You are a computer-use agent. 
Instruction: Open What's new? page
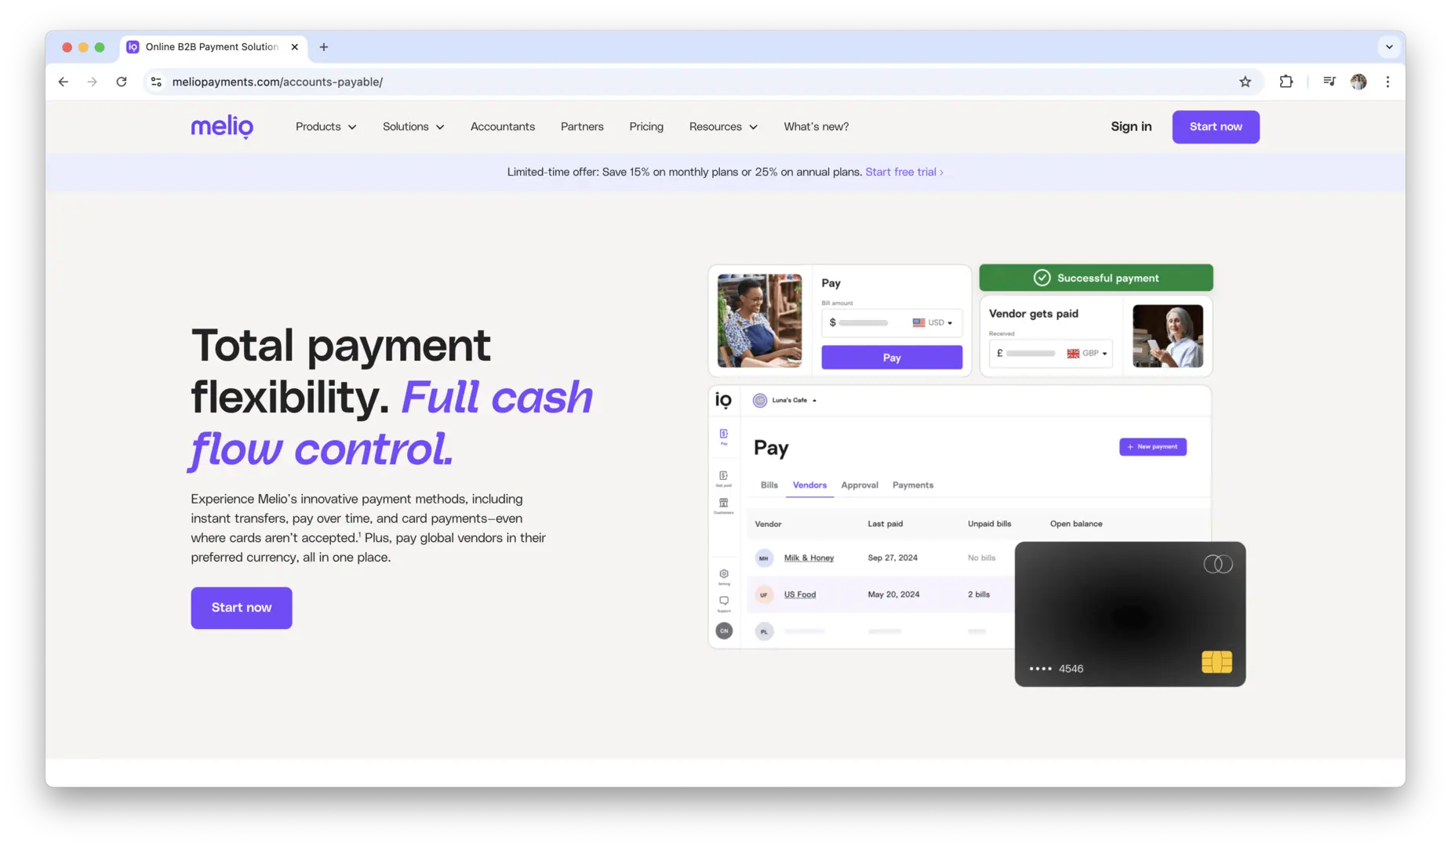coord(816,126)
